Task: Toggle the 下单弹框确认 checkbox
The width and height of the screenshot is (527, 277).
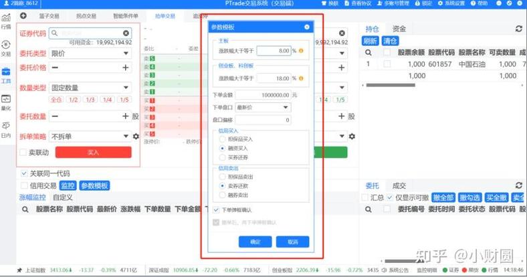Action: click(x=216, y=210)
